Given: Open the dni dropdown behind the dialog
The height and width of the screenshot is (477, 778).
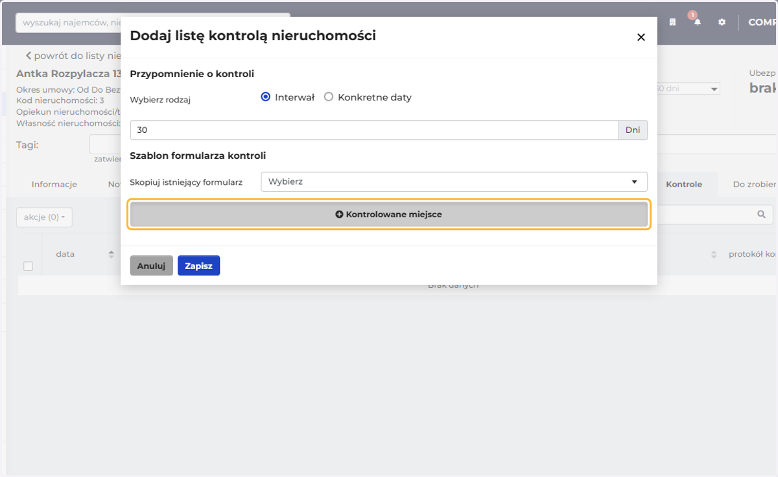Looking at the screenshot, I should click(689, 88).
